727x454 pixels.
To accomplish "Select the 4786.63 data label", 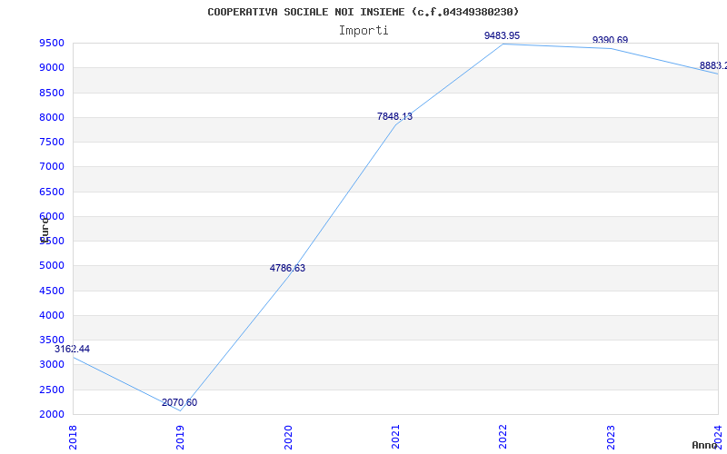I will tap(287, 268).
